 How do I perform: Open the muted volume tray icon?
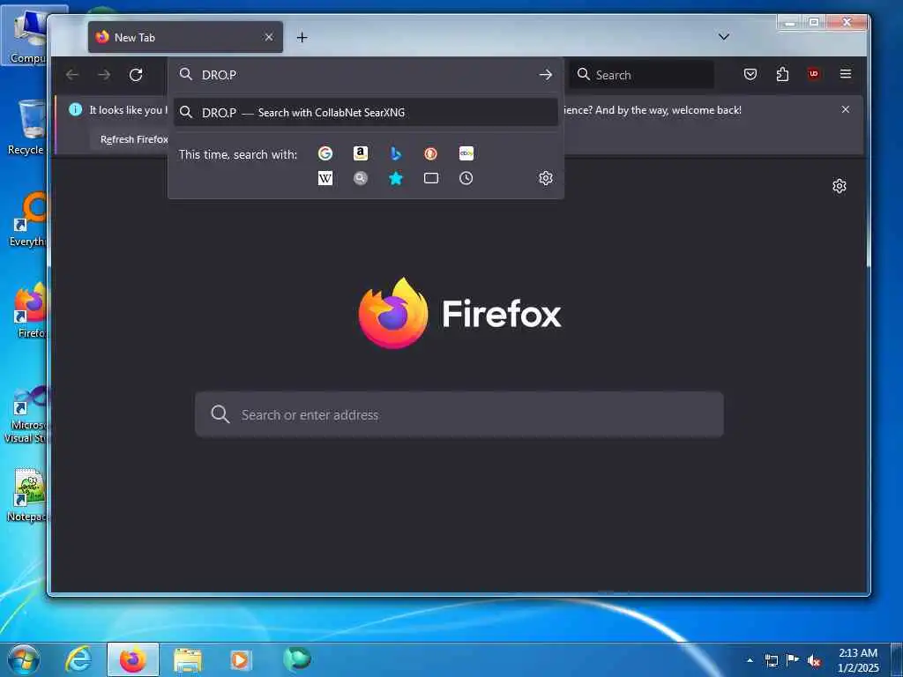tap(814, 660)
